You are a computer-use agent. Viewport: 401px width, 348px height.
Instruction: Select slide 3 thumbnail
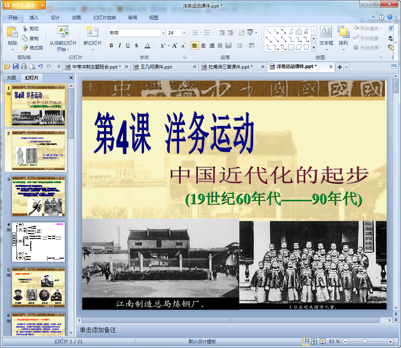pyautogui.click(x=38, y=196)
